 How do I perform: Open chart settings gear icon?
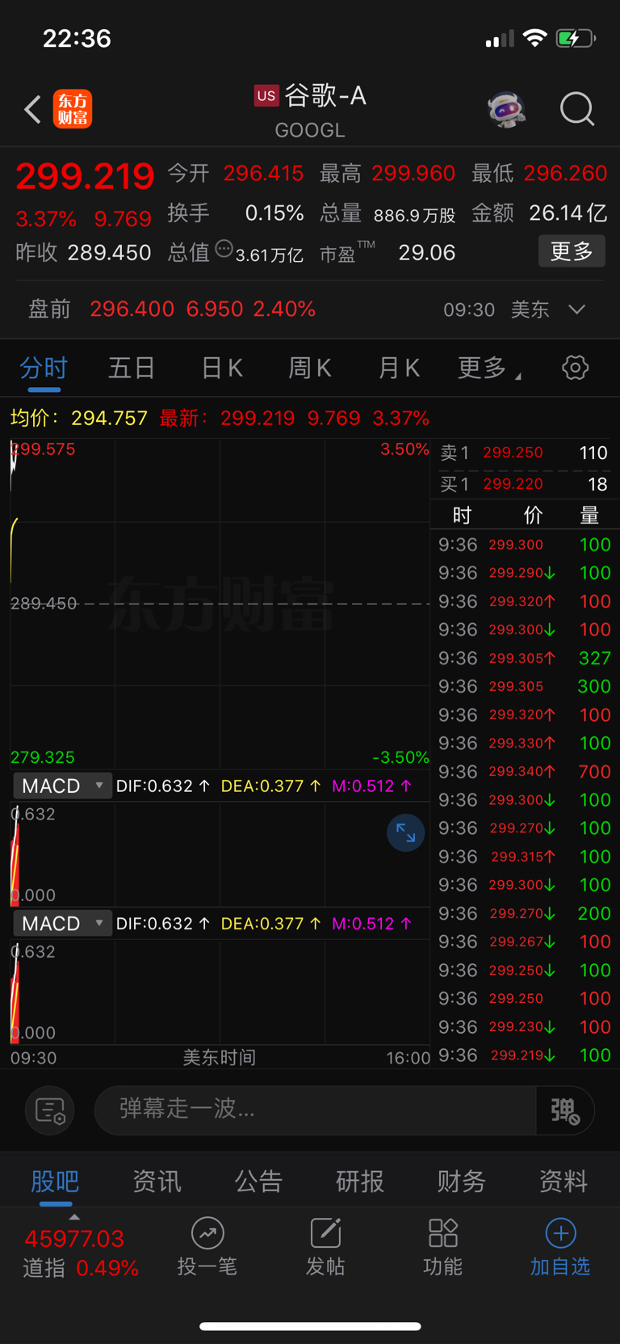[575, 368]
